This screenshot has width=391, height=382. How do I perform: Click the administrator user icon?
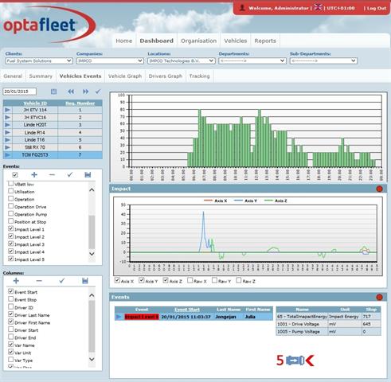coord(242,8)
